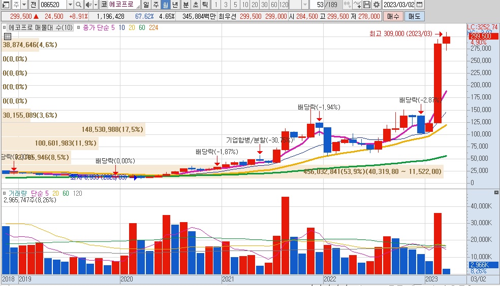Screen dimensions: 500x286
Task: Choose period button 5
Action: (235, 5)
